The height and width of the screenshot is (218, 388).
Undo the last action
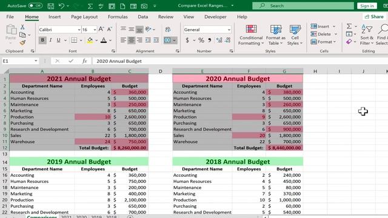point(61,6)
